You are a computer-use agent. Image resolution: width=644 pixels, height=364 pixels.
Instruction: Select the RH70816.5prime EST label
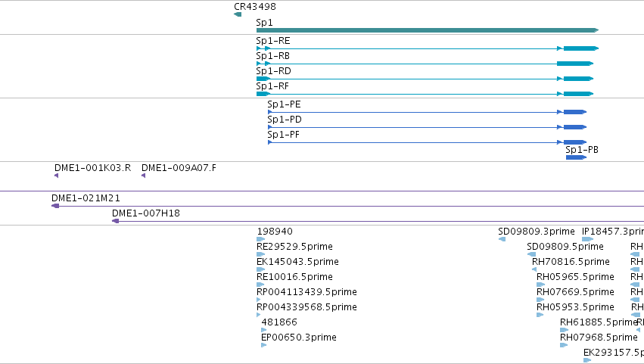[x=571, y=262]
